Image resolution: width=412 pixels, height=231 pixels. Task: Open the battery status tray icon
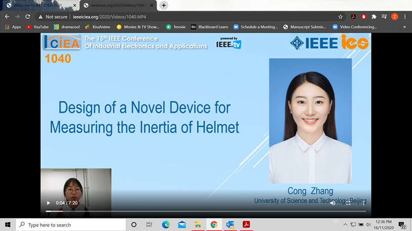[x=361, y=225]
